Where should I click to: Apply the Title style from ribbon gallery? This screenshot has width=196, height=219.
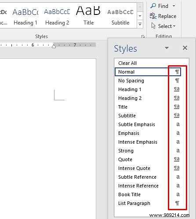tap(88, 16)
